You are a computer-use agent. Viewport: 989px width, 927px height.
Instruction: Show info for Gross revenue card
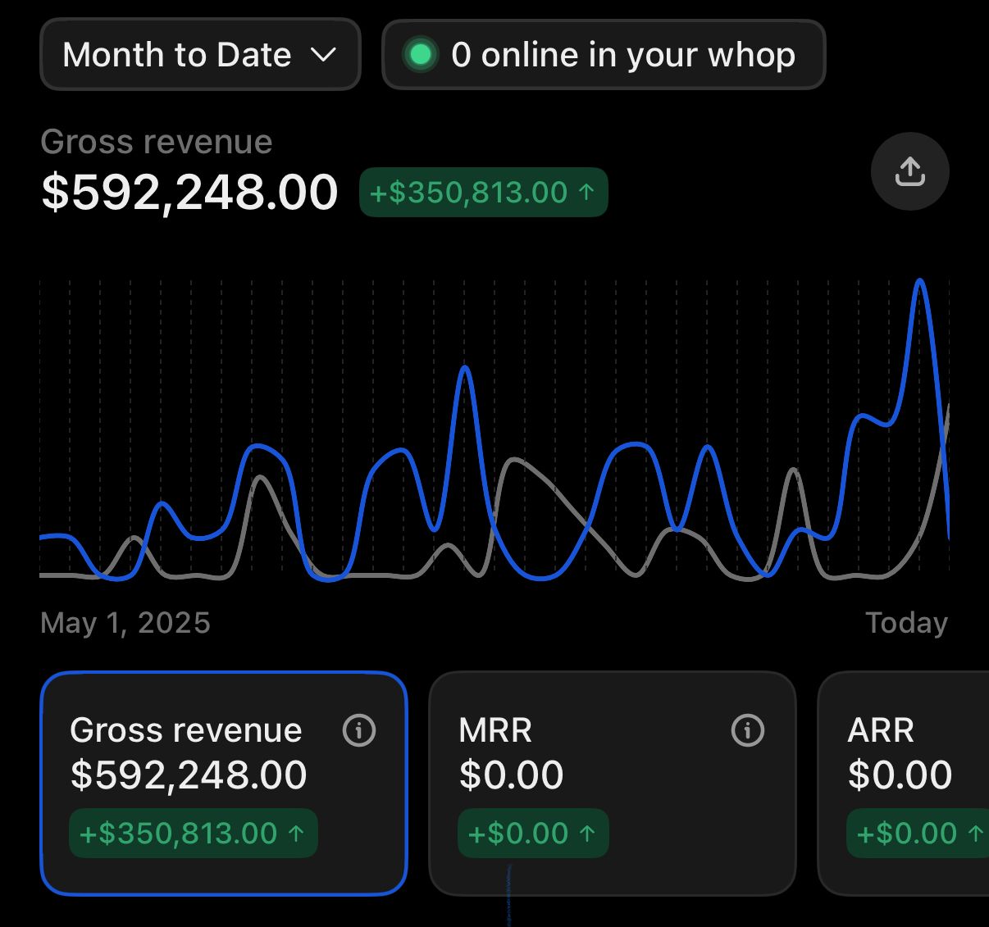(358, 729)
